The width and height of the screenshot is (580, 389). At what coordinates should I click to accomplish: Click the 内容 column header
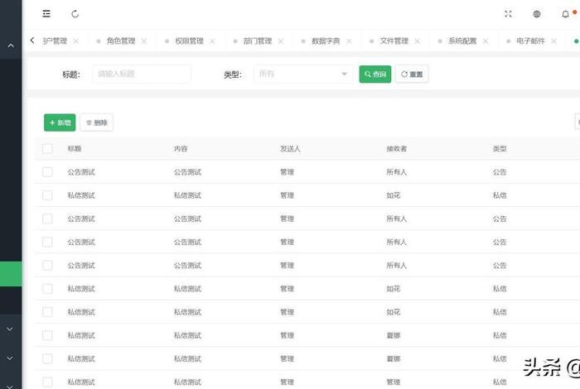click(x=181, y=148)
